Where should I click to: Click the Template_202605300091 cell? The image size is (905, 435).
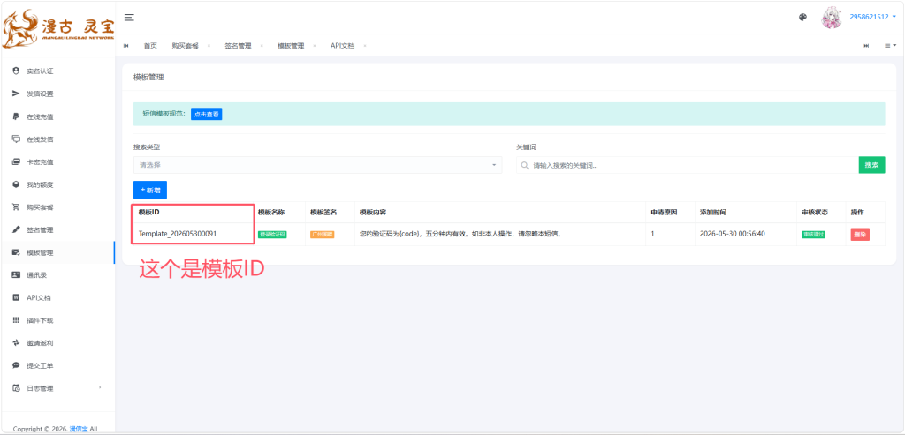pyautogui.click(x=178, y=234)
